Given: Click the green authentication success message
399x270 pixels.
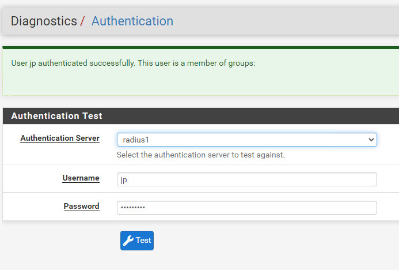Looking at the screenshot, I should click(x=133, y=63).
